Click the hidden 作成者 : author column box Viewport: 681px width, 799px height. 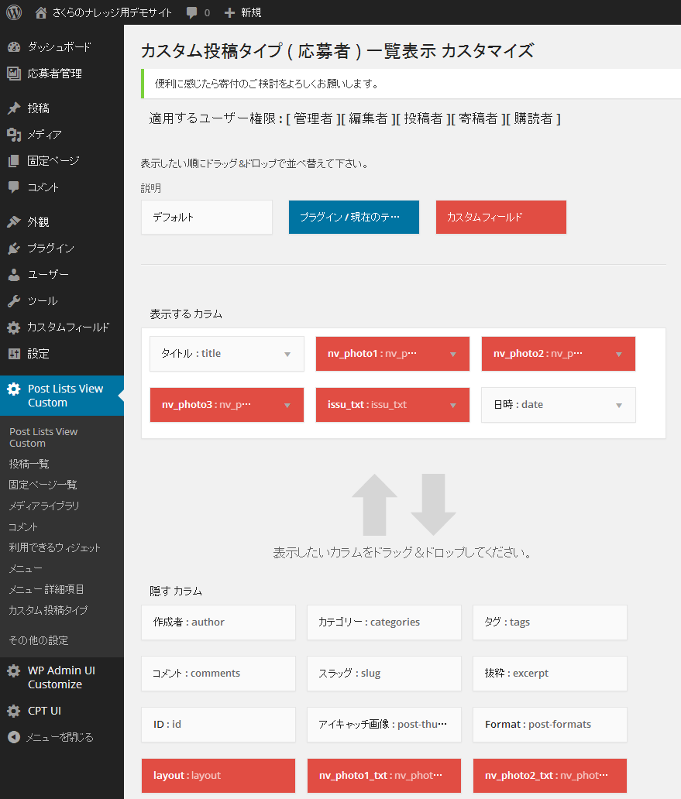[x=218, y=622]
